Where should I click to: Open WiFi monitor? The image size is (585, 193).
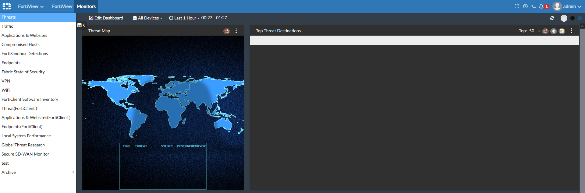click(x=38, y=90)
